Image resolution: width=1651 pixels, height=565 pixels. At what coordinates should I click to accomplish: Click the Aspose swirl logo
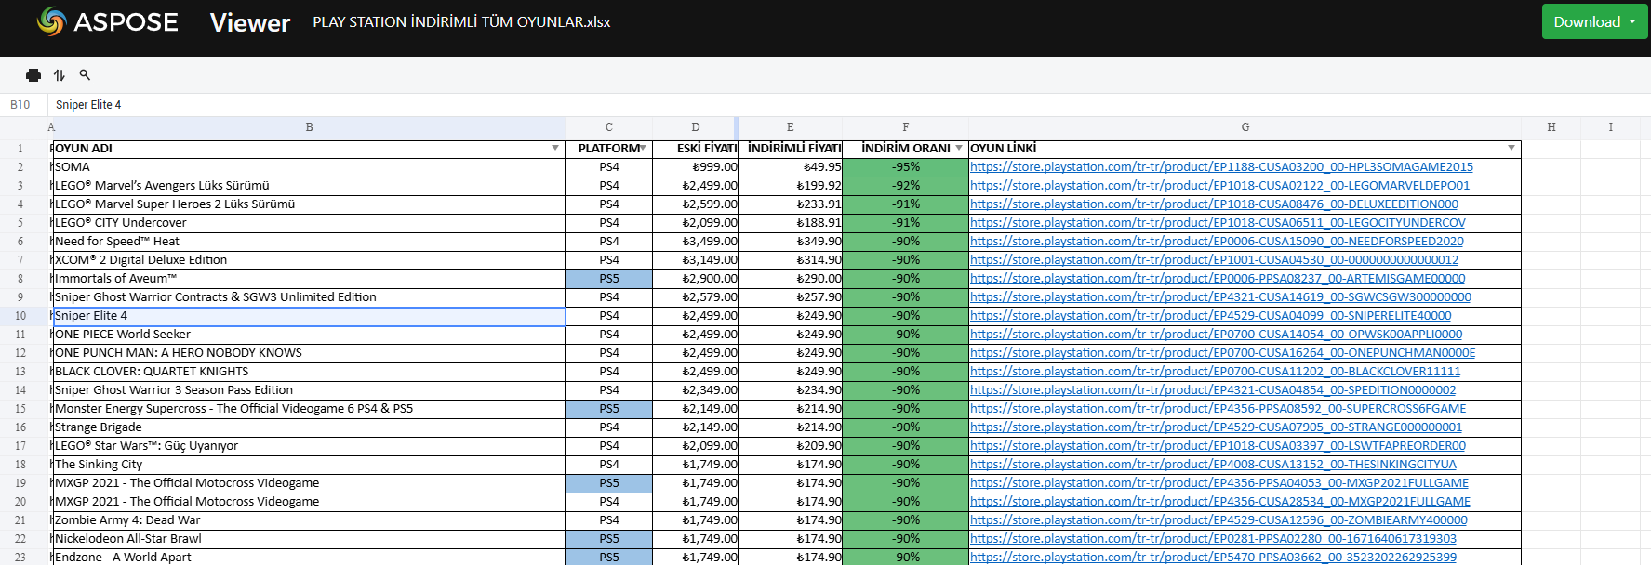point(51,21)
